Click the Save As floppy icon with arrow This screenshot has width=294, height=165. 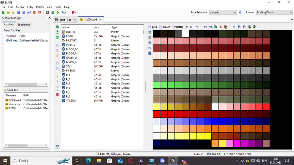pyautogui.click(x=24, y=12)
